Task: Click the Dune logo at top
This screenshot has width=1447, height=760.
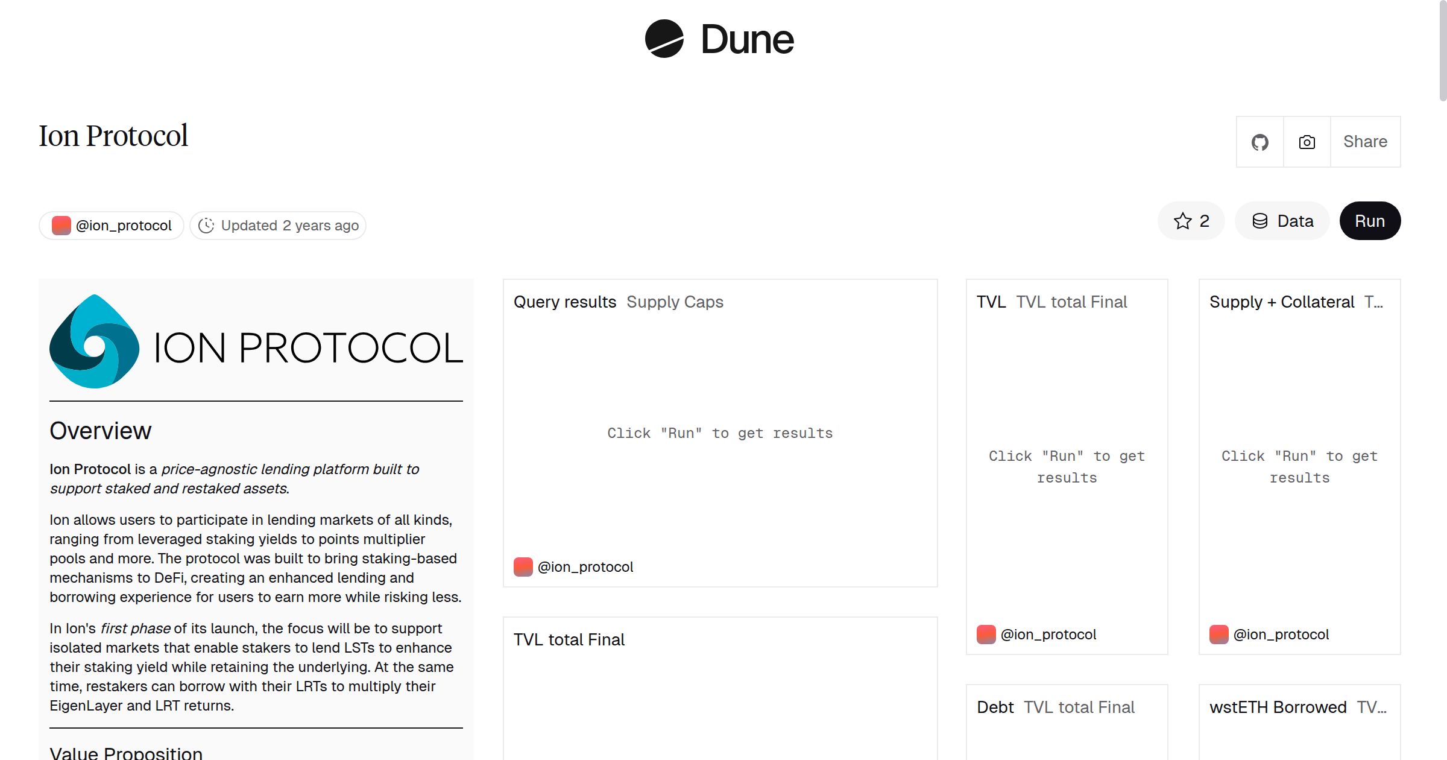Action: 719,39
